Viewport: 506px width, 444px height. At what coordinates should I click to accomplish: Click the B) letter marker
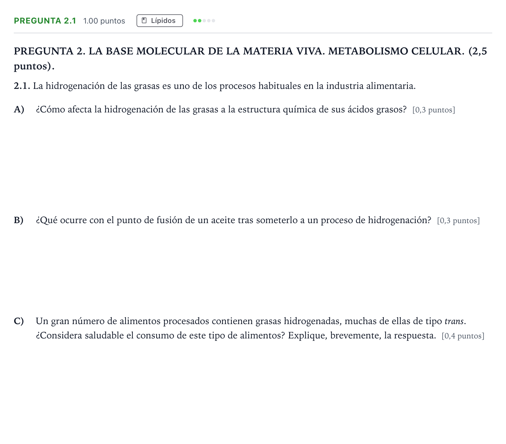19,220
